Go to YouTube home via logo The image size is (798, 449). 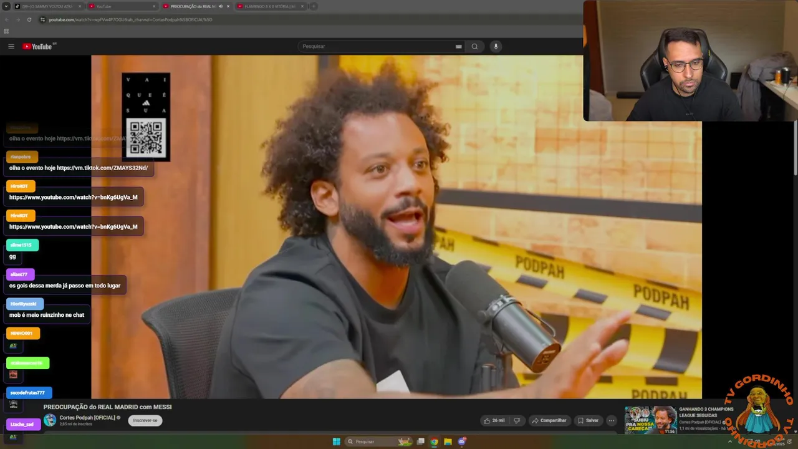[x=39, y=46]
